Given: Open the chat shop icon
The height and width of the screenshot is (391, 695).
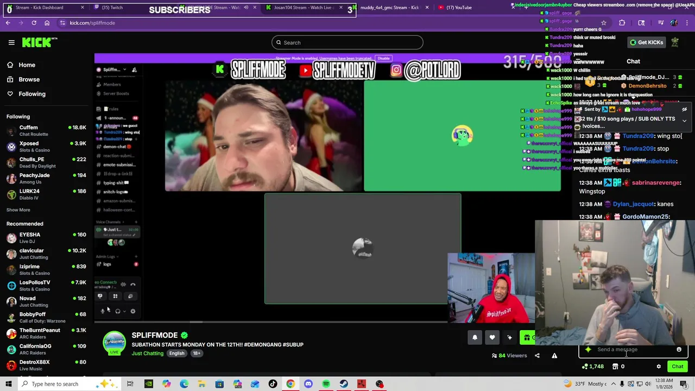Looking at the screenshot, I should [x=615, y=367].
